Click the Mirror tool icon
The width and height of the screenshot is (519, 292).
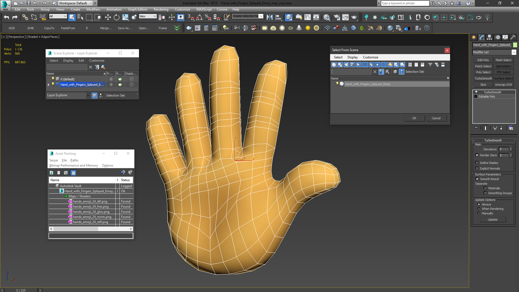tap(270, 17)
